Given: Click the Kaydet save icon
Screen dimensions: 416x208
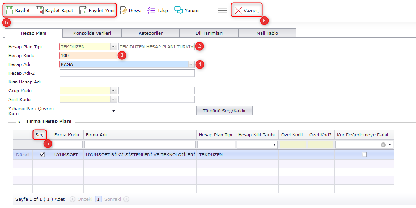Looking at the screenshot, I should point(10,11).
